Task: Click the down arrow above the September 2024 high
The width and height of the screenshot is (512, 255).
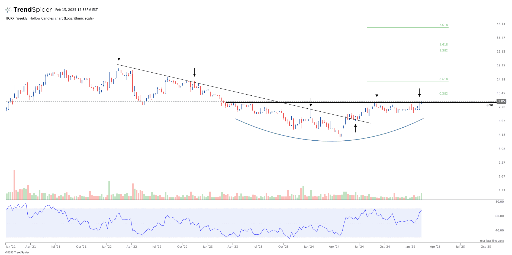Action: click(x=377, y=93)
